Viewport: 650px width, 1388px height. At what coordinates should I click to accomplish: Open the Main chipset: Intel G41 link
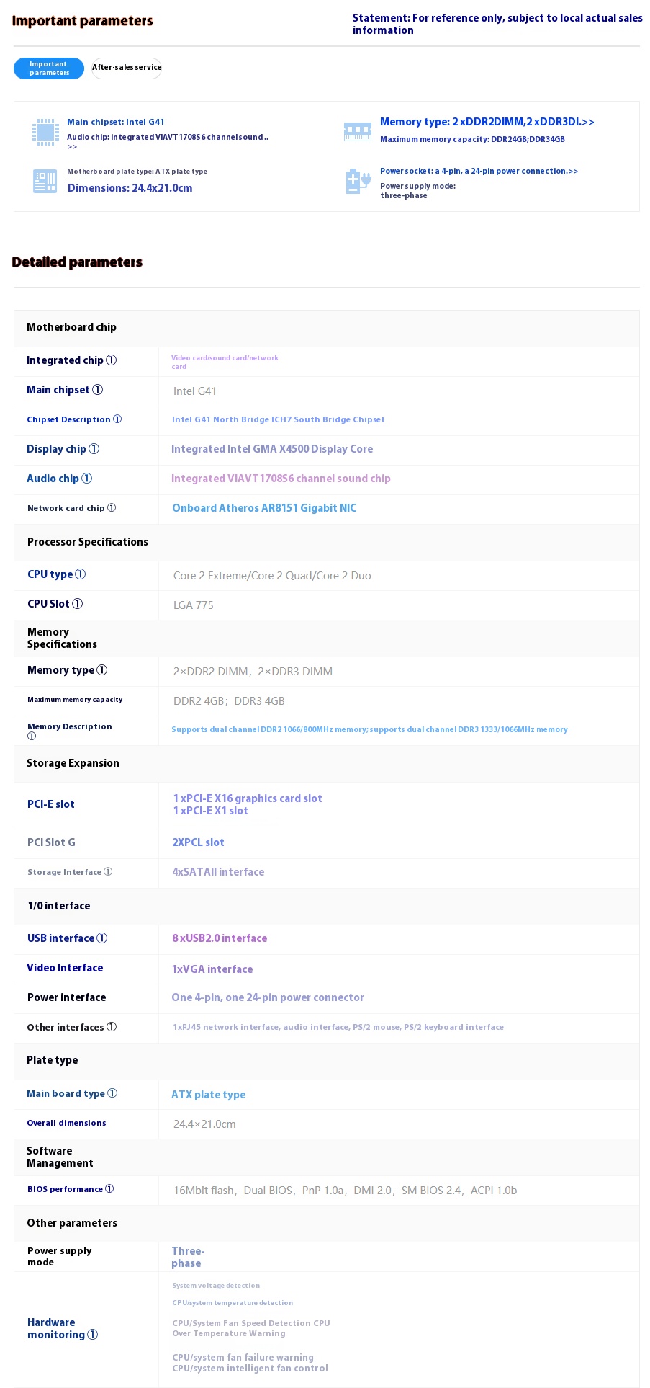click(x=116, y=122)
